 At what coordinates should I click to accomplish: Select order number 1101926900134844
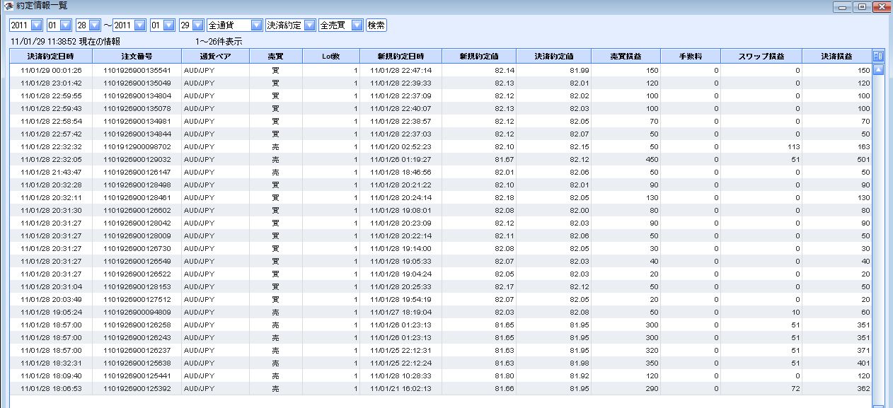pyautogui.click(x=137, y=134)
